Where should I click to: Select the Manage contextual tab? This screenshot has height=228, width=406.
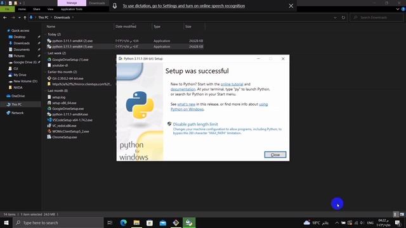pos(72,3)
